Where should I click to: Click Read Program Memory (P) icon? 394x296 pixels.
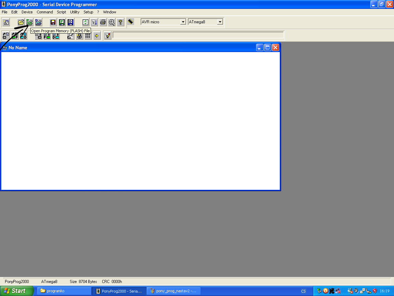tap(15, 36)
